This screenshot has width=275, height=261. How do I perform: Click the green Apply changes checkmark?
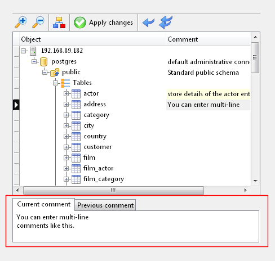click(80, 22)
